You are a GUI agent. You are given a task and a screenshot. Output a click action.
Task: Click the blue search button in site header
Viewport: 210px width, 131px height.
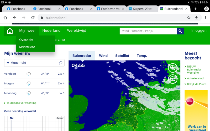click(x=180, y=31)
